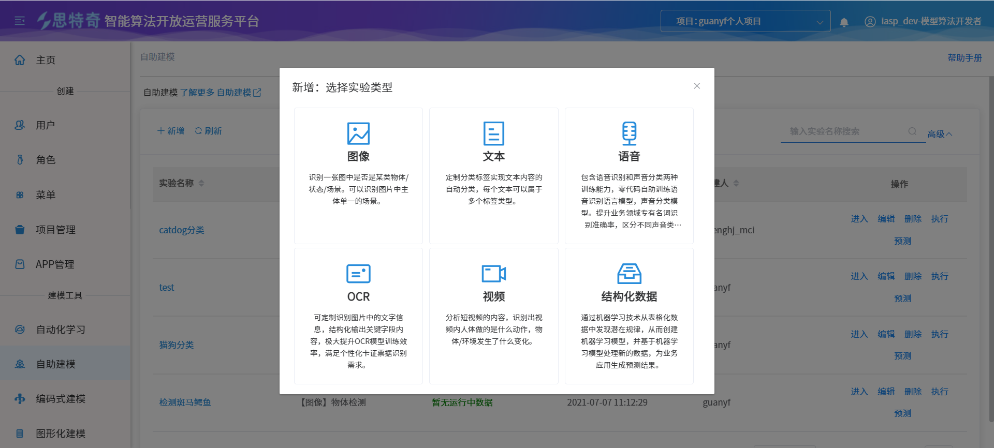Select the 视频 camera icon

pyautogui.click(x=493, y=274)
